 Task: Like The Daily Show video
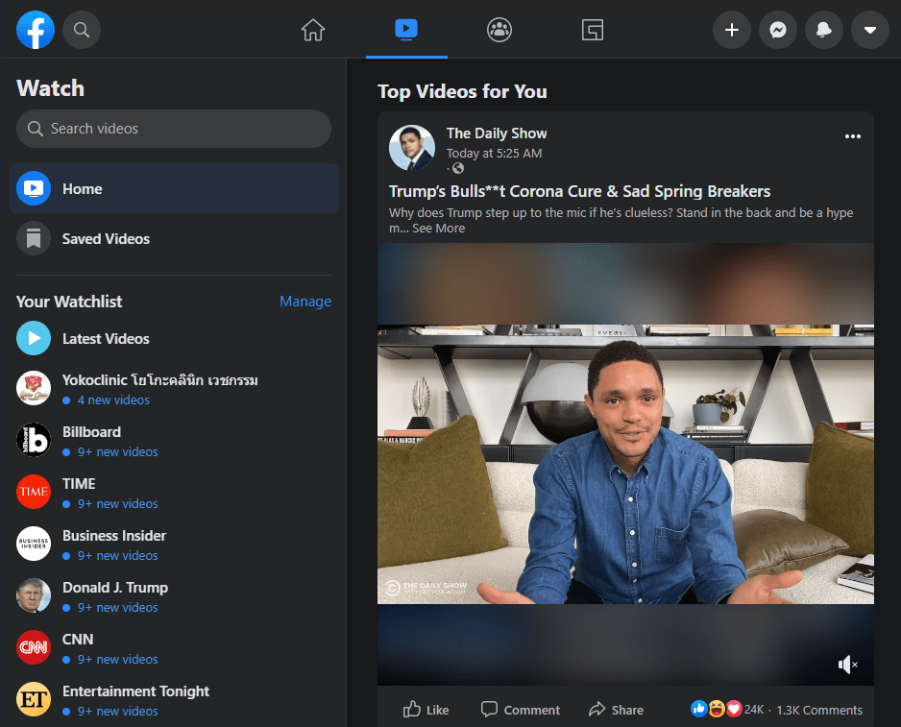426,710
